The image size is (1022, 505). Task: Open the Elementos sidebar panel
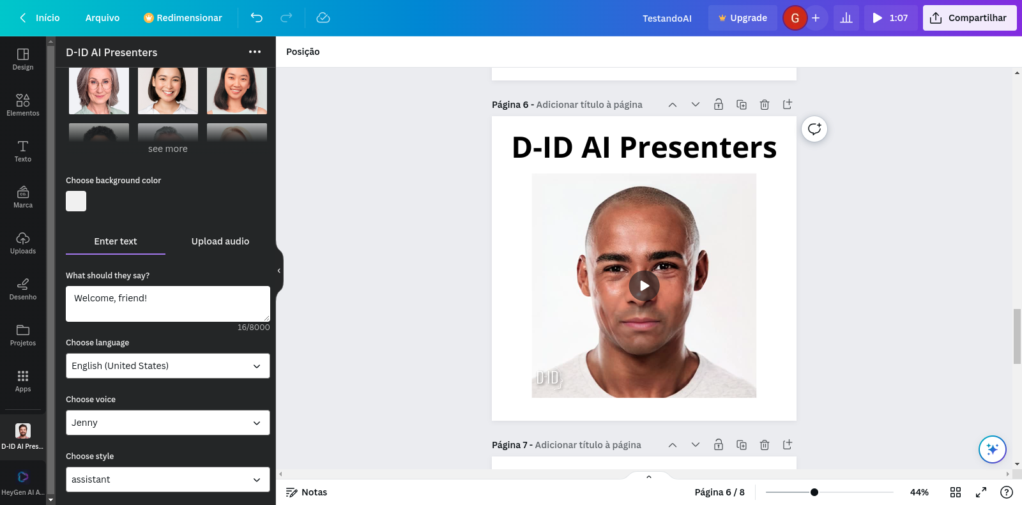click(23, 105)
